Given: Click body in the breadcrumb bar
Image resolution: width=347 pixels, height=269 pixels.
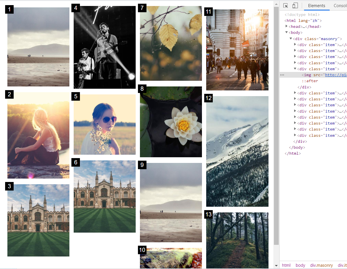Looking at the screenshot, I should [300, 265].
